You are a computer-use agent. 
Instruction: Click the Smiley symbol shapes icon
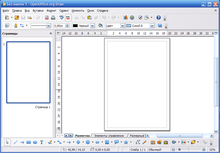pos(88,142)
